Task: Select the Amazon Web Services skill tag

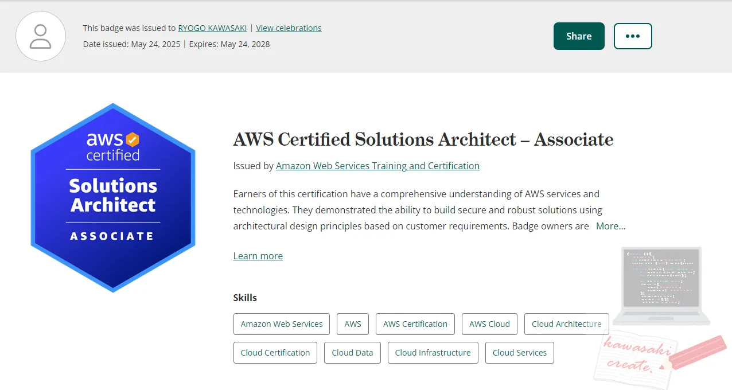Action: pos(282,324)
